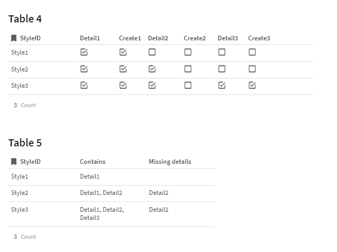
Task: Check Create2 checkbox for Style3
Action: (x=188, y=85)
